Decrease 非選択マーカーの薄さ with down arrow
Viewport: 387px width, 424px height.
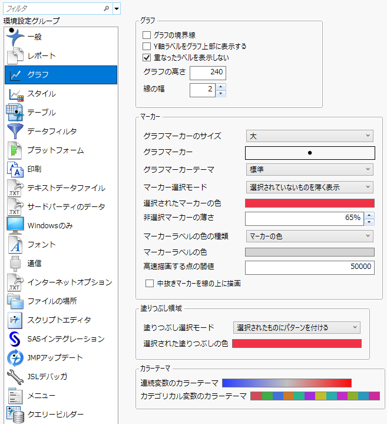click(x=369, y=222)
